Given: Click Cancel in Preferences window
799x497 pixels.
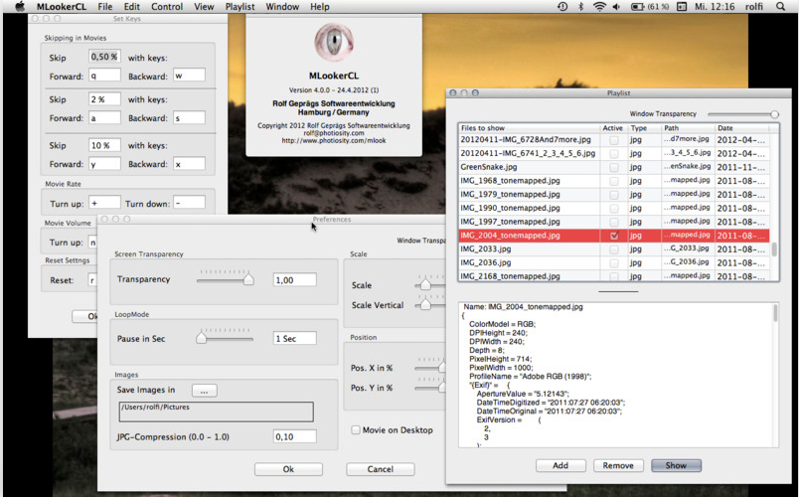Looking at the screenshot, I should [381, 469].
